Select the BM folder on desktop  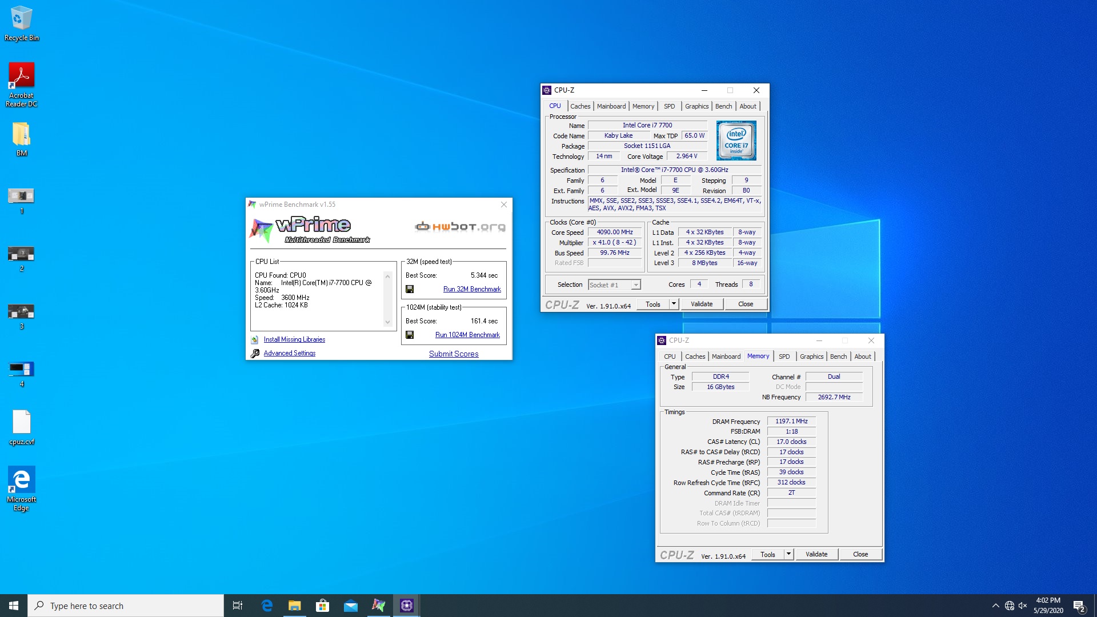point(21,139)
